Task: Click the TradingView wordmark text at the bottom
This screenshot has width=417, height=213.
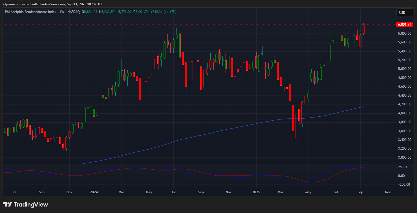Action: click(31, 205)
